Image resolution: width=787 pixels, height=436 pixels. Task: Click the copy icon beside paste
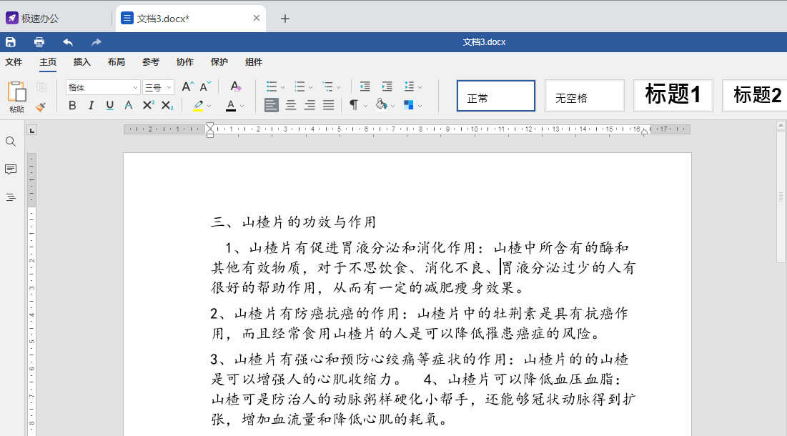coord(41,86)
